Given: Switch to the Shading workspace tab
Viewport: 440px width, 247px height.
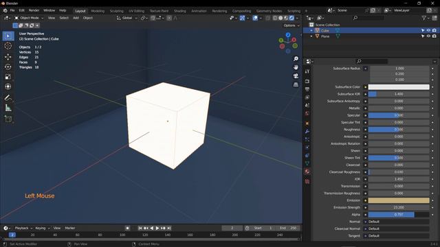Looking at the screenshot, I should [x=180, y=11].
